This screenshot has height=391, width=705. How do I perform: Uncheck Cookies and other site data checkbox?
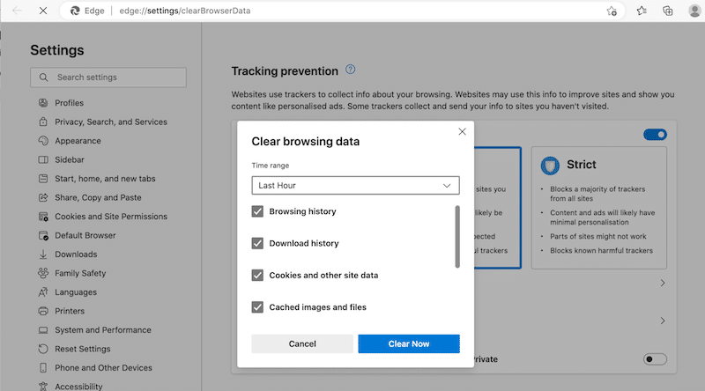pyautogui.click(x=257, y=275)
